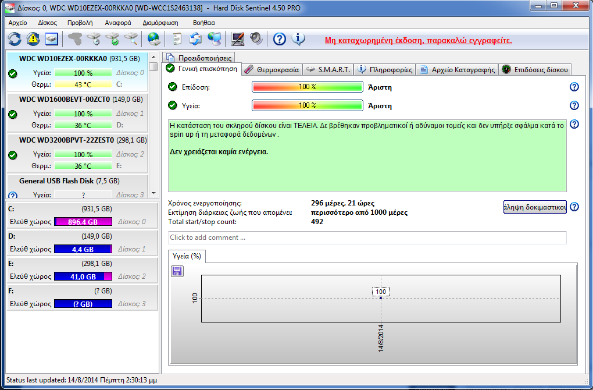Image resolution: width=593 pixels, height=390 pixels.
Task: Select disk WDC WD3200BPVT-22ZEST0 in list
Action: click(x=77, y=153)
